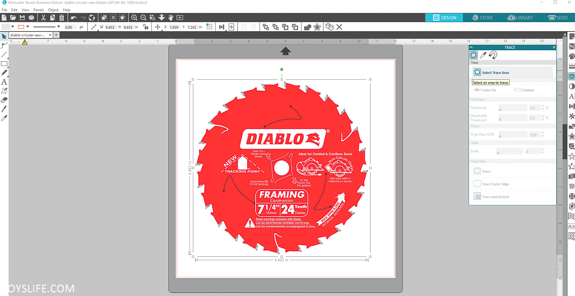575x296 pixels.
Task: Click the Save disk icon
Action: [22, 18]
